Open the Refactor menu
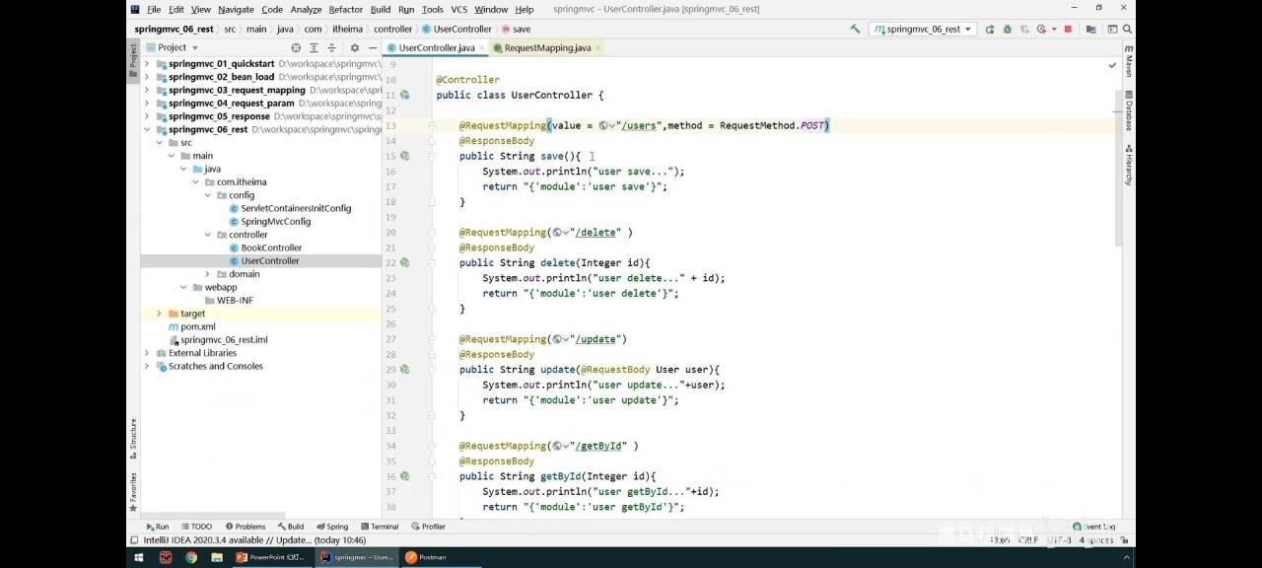Image resolution: width=1262 pixels, height=568 pixels. click(345, 9)
